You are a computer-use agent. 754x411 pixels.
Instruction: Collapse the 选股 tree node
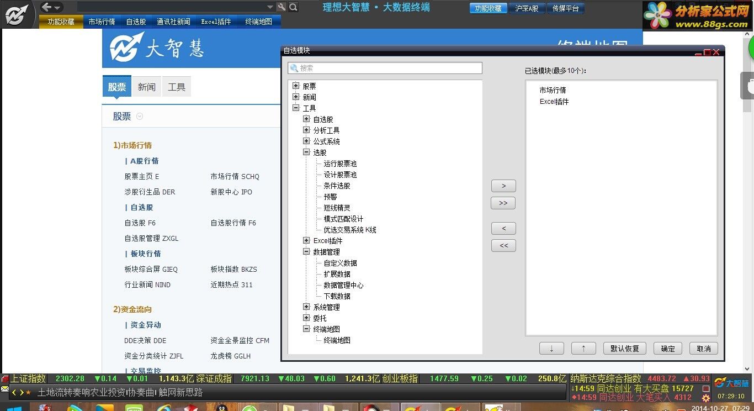click(306, 152)
